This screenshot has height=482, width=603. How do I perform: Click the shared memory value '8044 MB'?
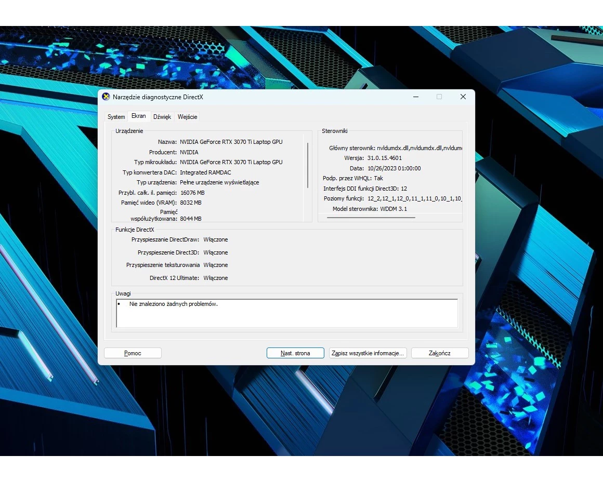(x=191, y=219)
